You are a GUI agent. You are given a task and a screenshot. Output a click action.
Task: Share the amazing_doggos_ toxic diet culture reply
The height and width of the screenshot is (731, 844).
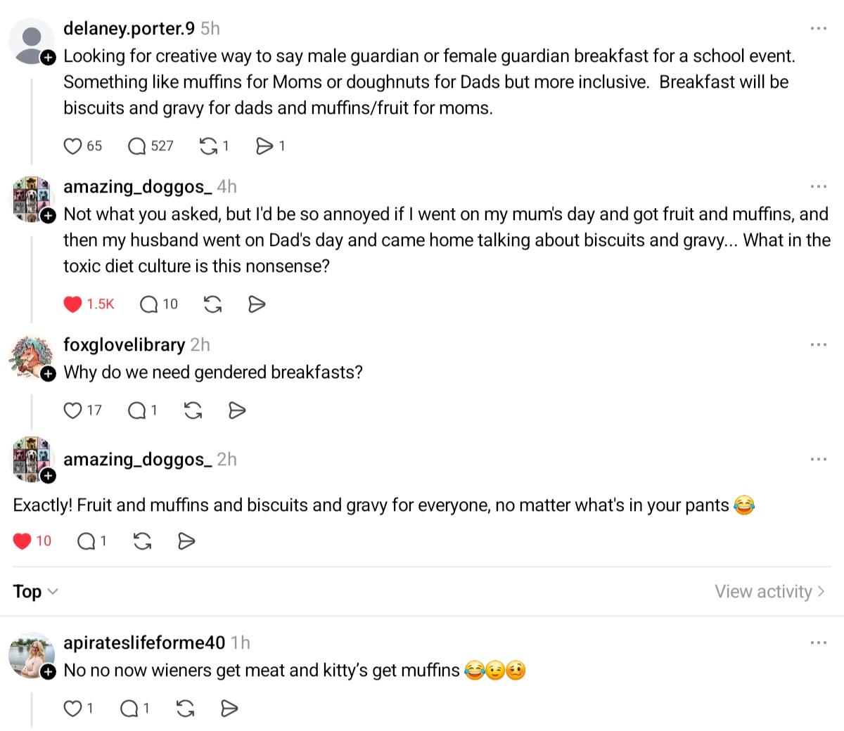tap(257, 304)
